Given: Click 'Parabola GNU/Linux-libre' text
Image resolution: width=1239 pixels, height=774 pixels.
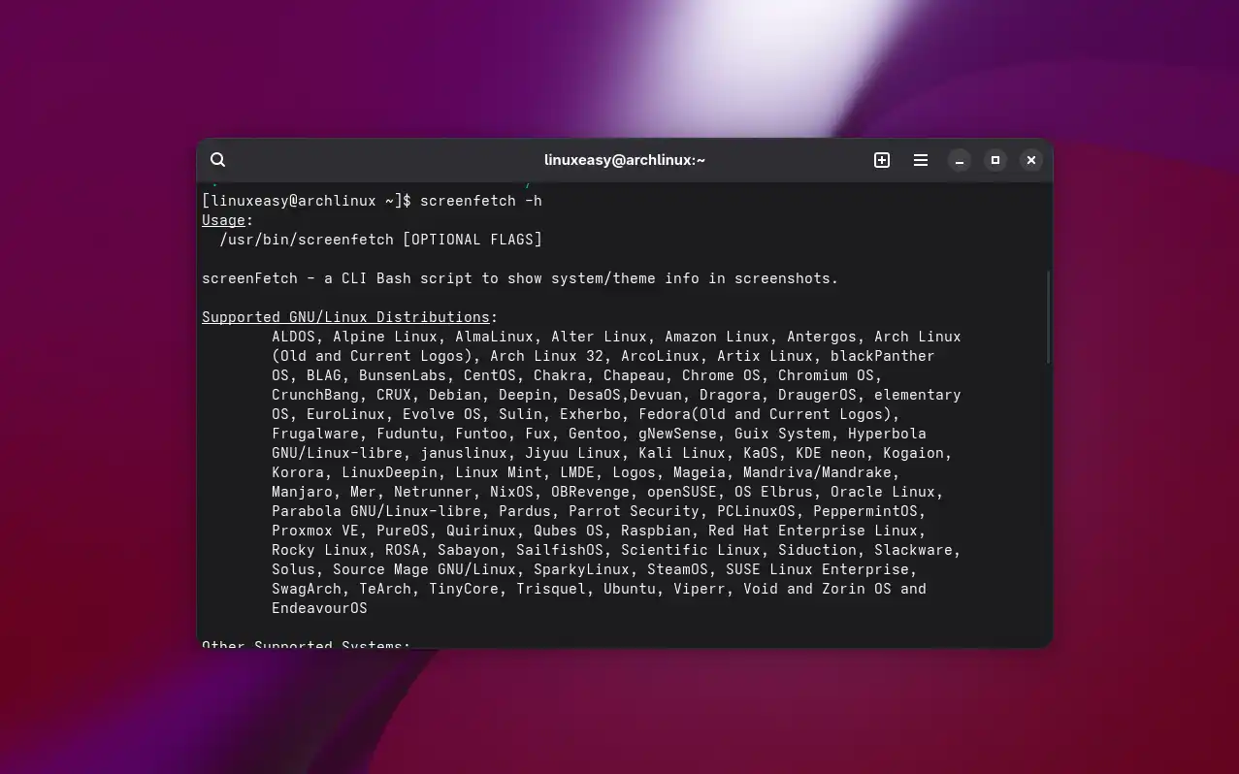Looking at the screenshot, I should click(x=376, y=511).
